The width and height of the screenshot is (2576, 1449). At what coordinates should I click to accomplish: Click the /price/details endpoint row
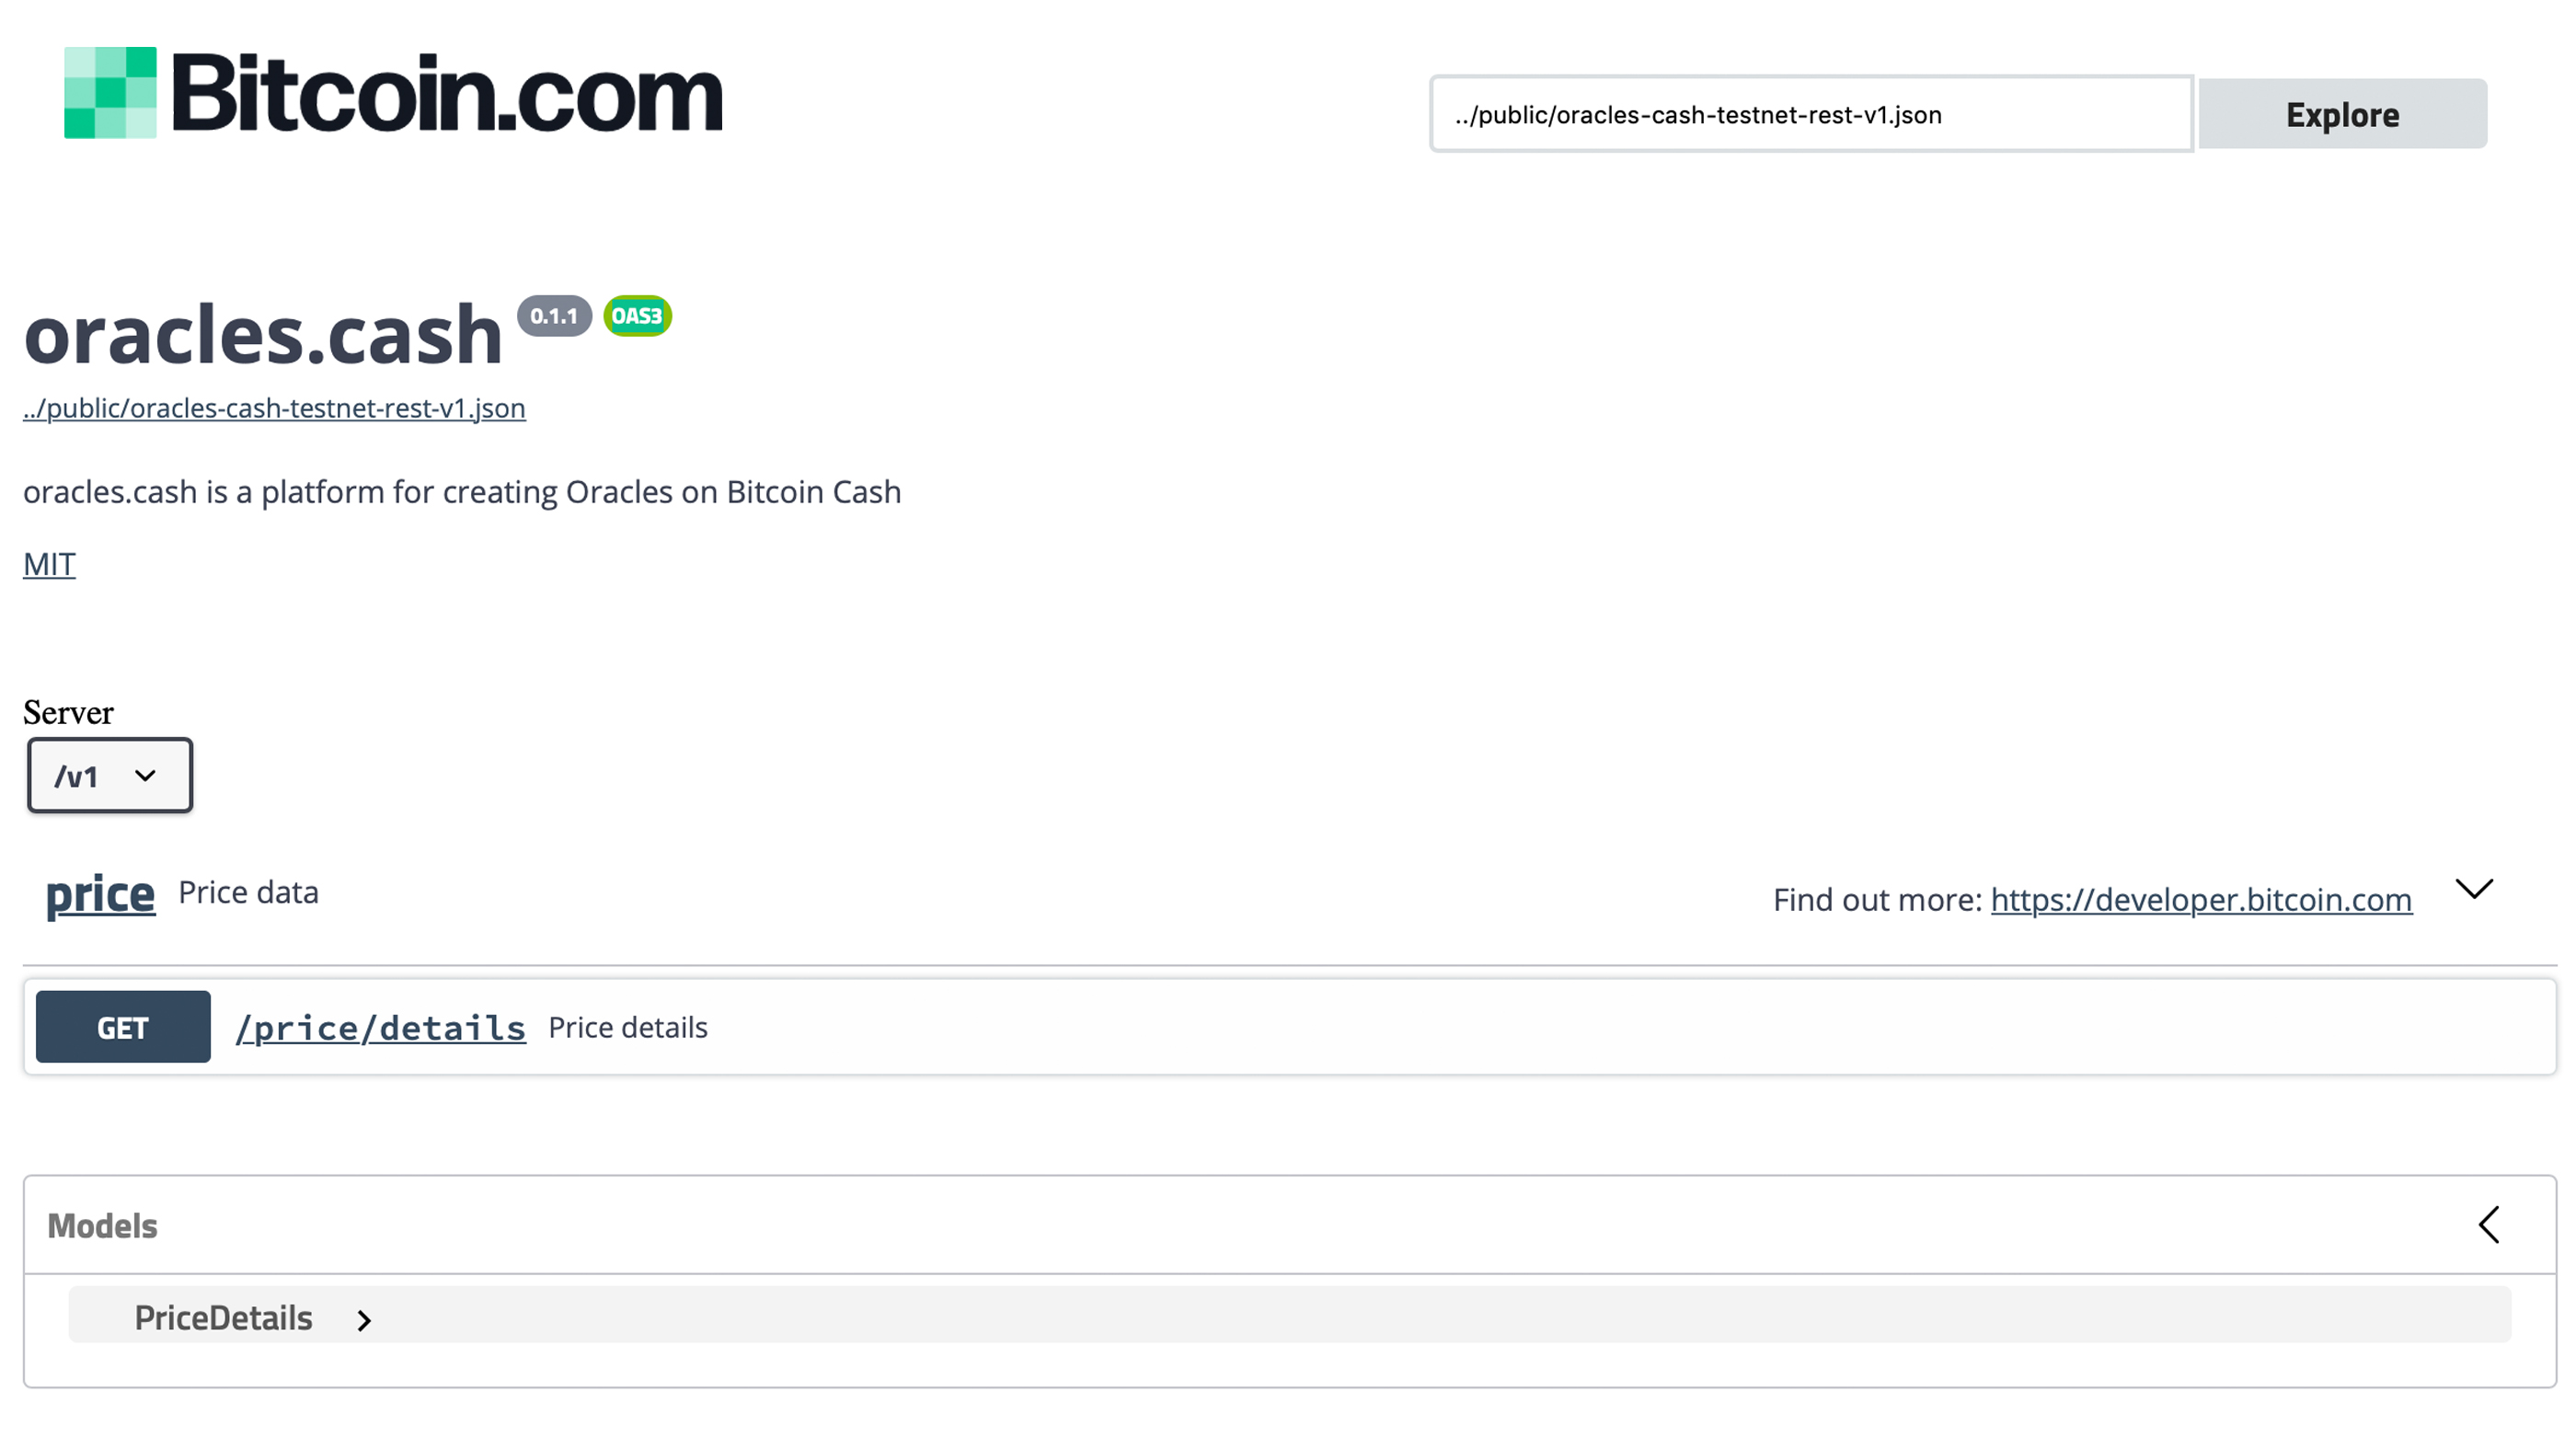1288,1026
